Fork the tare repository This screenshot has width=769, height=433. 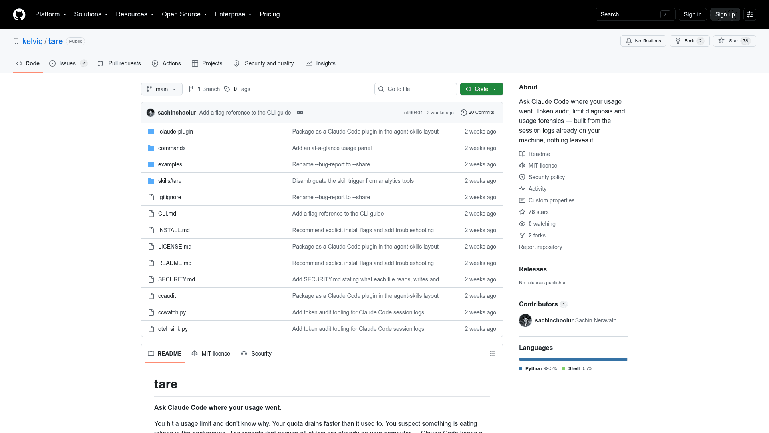point(689,41)
